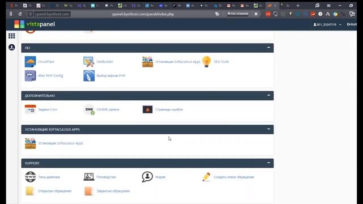
Task: Open the browser hamburger menu
Action: (x=328, y=6)
